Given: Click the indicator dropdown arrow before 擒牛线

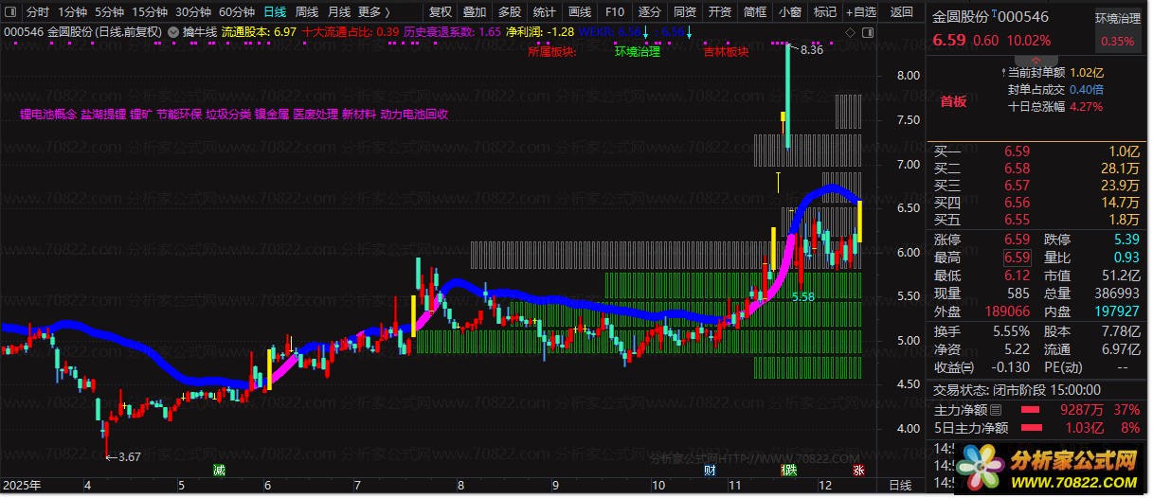Looking at the screenshot, I should (171, 31).
